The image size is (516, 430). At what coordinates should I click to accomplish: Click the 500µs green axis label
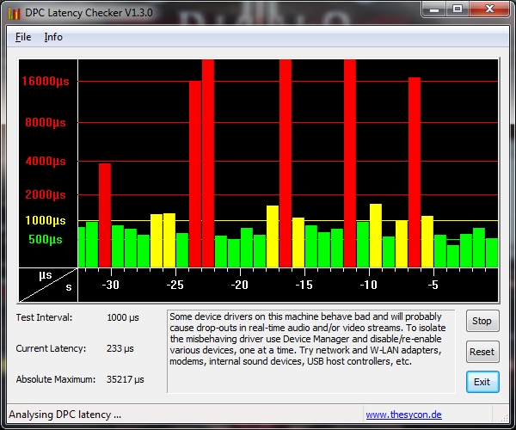46,240
